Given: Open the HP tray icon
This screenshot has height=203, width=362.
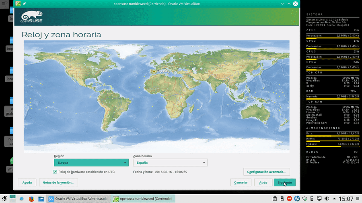Looking at the screenshot, I should point(297,199).
